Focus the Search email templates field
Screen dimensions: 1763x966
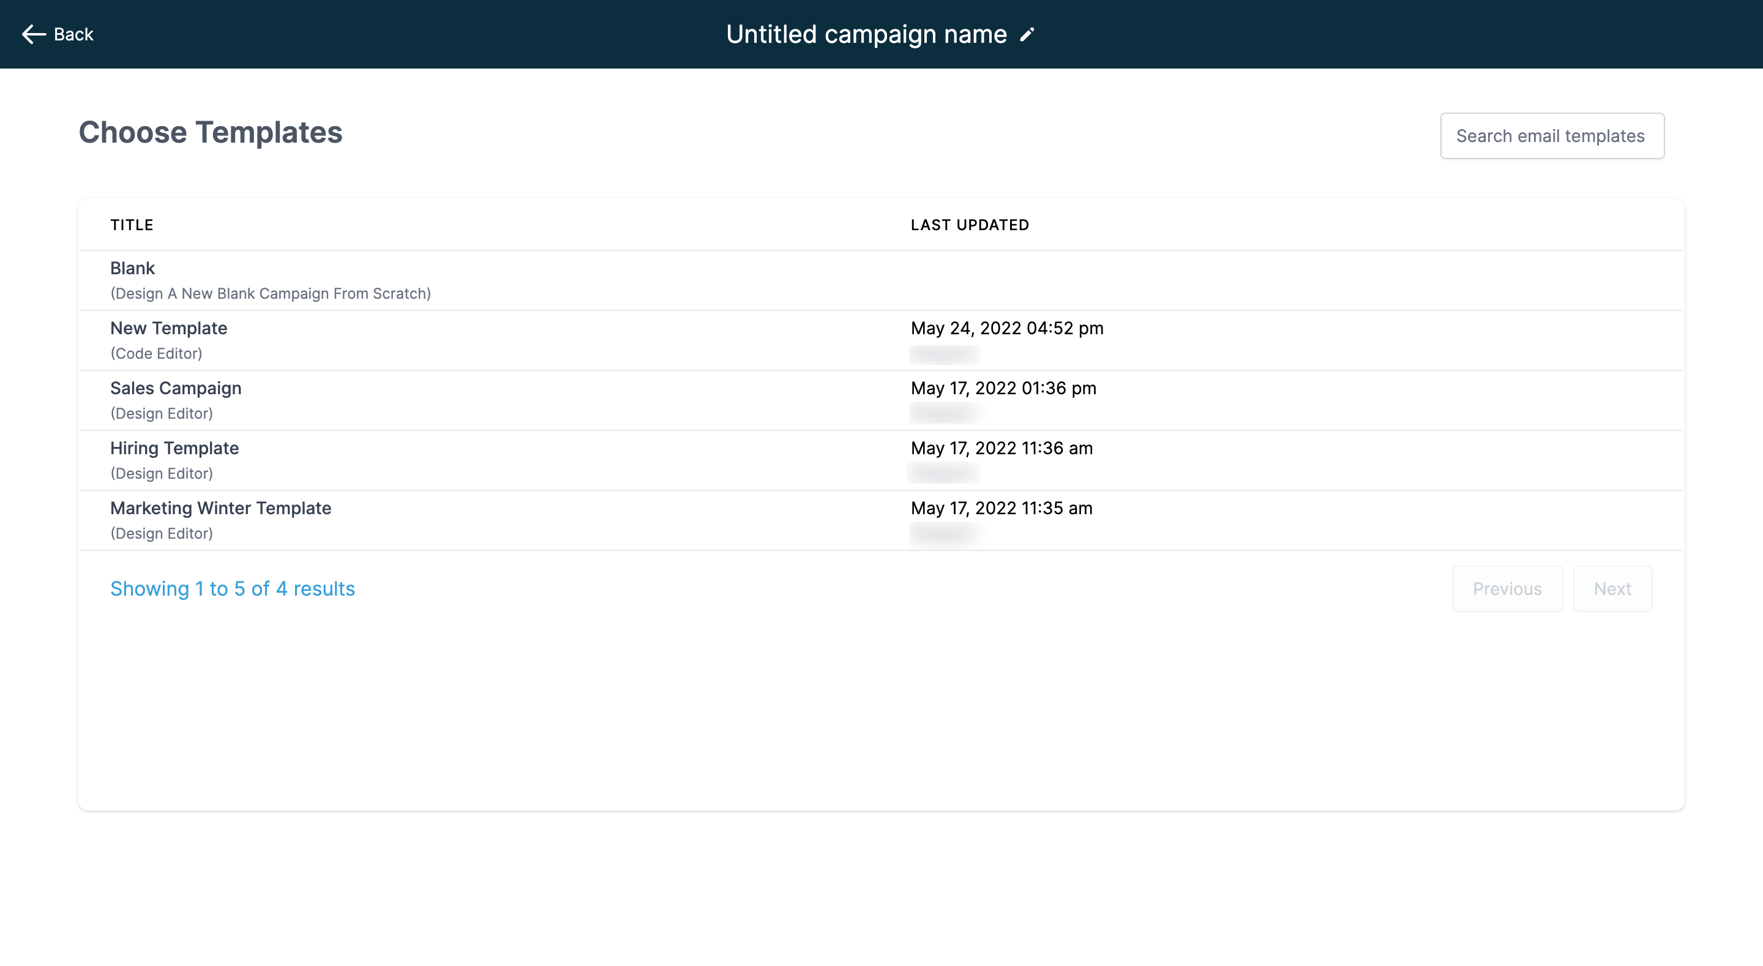[1552, 135]
